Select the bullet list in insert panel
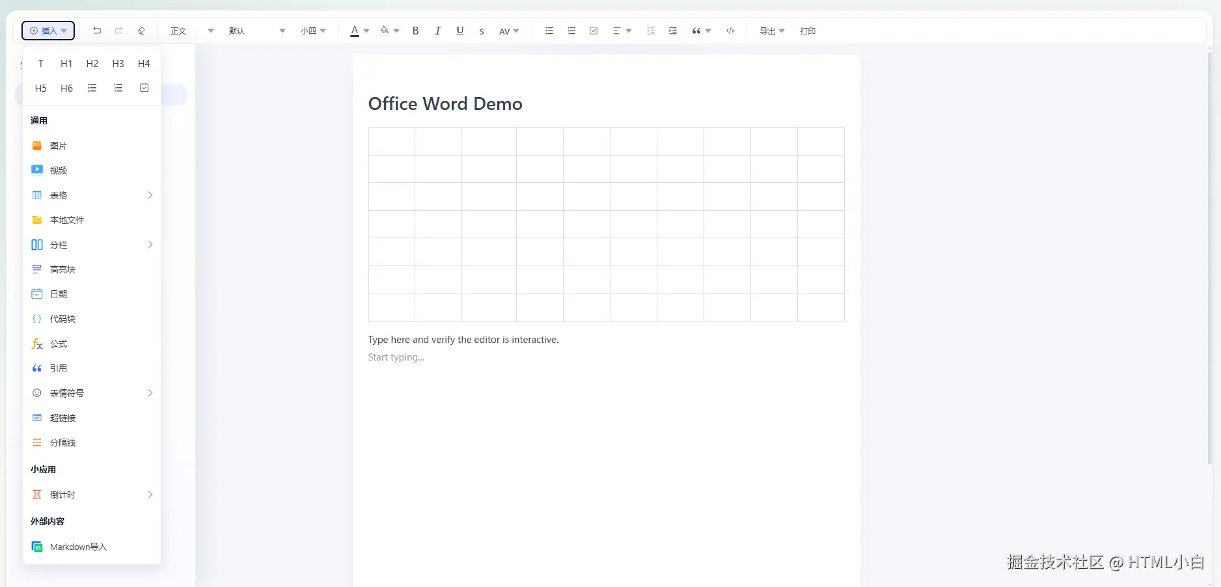1221x587 pixels. 92,88
